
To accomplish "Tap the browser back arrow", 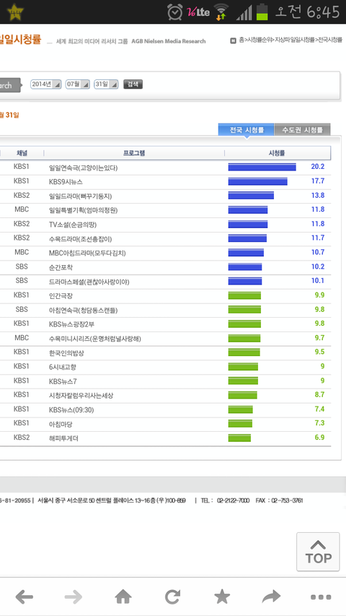I will tap(25, 597).
